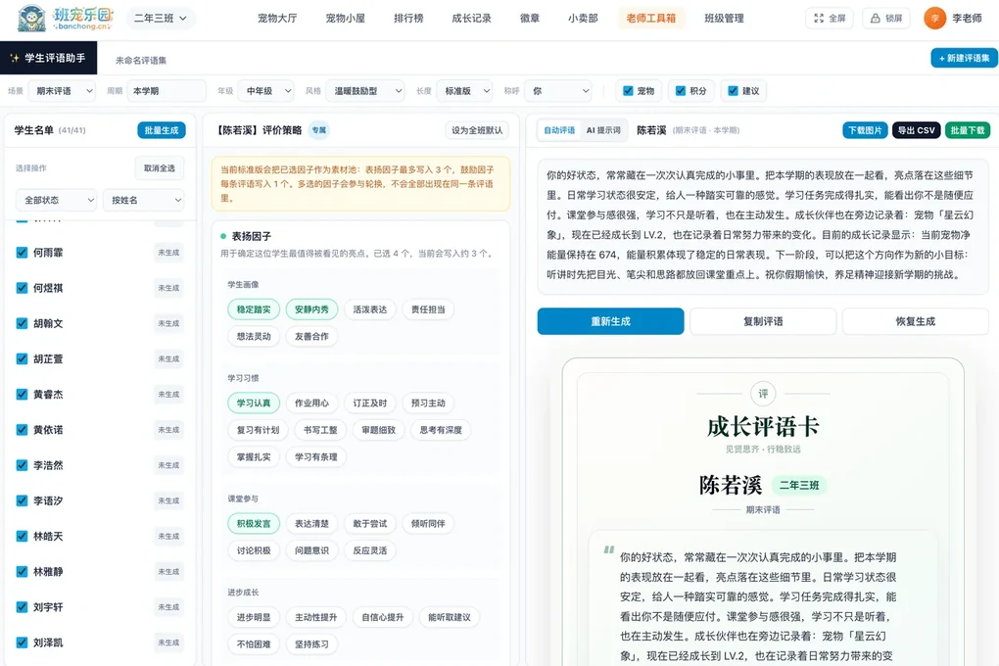This screenshot has height=666, width=999.
Task: Open the 徽章 menu item
Action: tap(530, 19)
